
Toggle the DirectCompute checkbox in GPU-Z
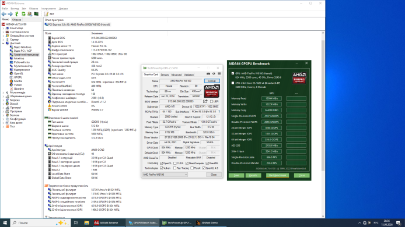pyautogui.click(x=187, y=164)
